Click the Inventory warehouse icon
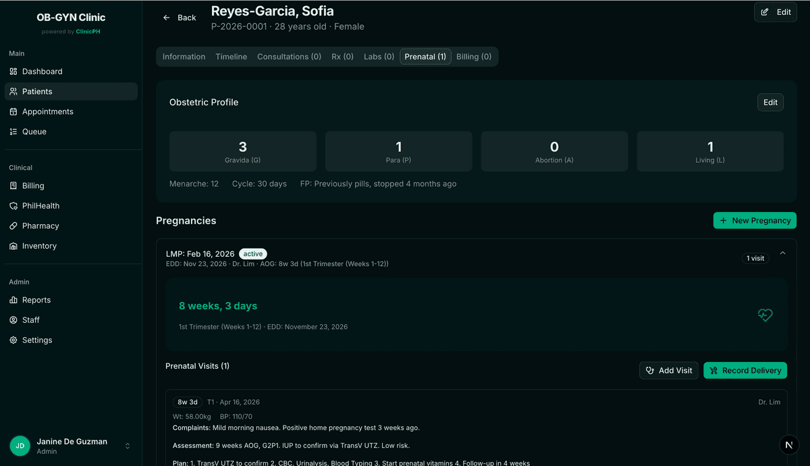Screen dimensions: 810x466 pos(13,247)
